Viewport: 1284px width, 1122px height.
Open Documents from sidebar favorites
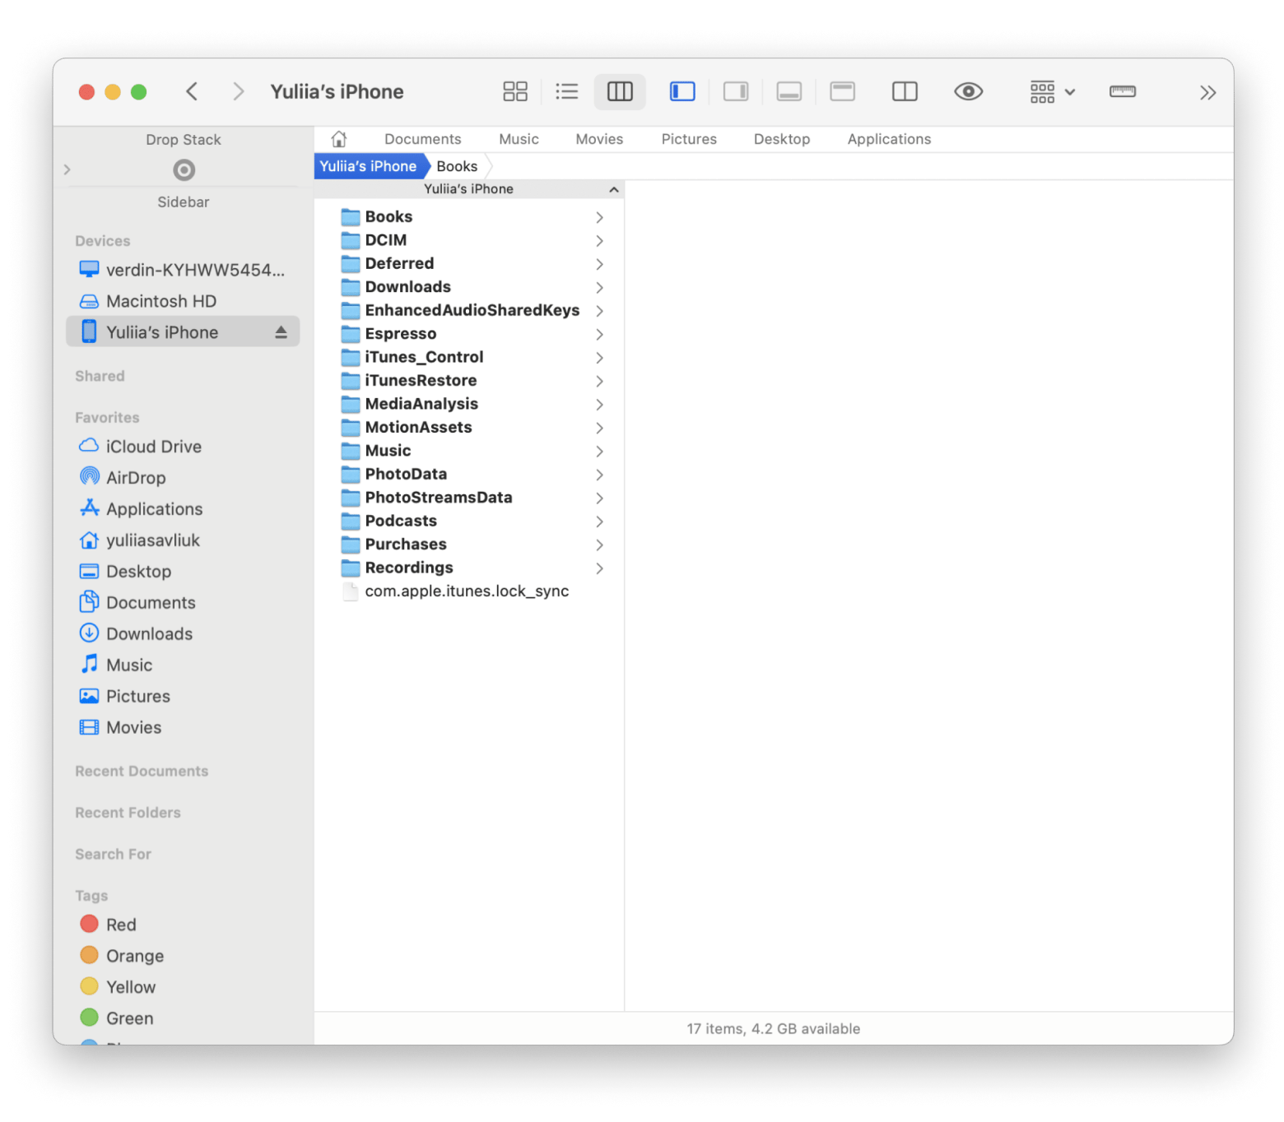183,603
